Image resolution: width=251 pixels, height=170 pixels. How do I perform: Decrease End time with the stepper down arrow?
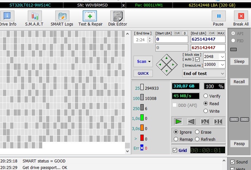150,41
